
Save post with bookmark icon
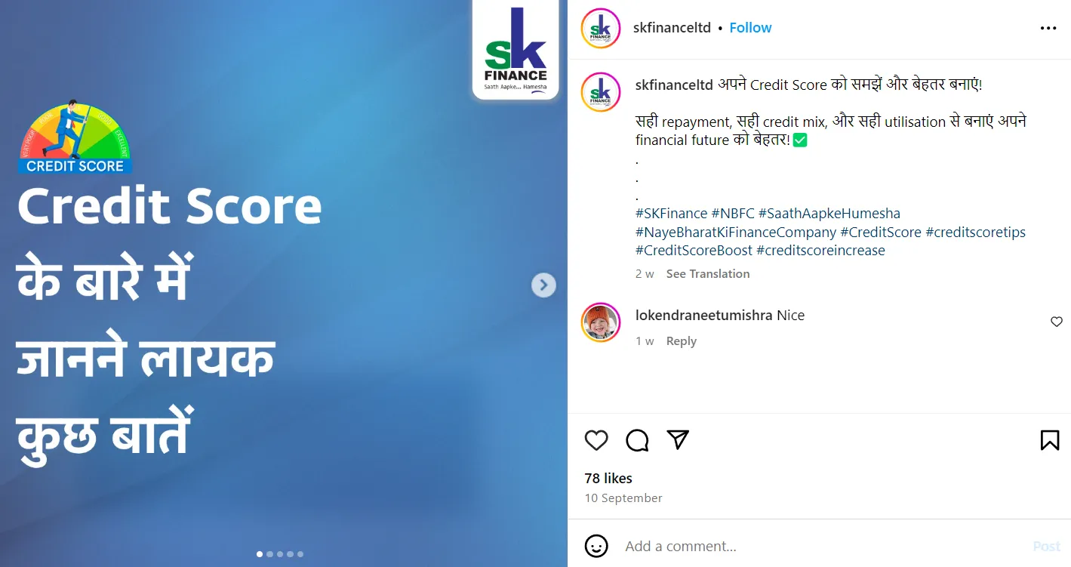1049,440
